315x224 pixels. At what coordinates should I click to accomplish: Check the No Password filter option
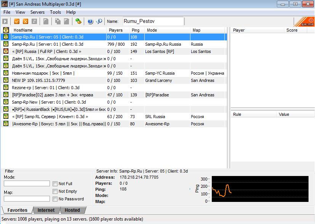pos(55,199)
